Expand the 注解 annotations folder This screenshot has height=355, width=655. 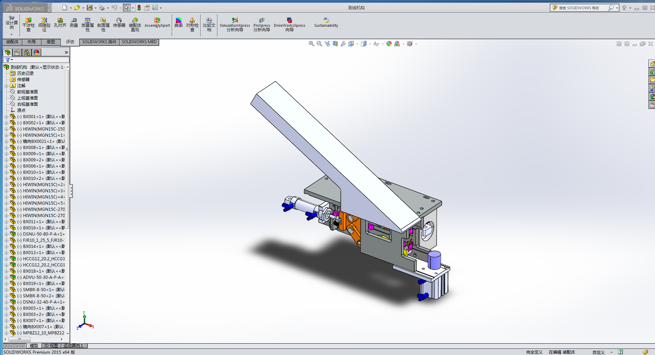tap(6, 86)
